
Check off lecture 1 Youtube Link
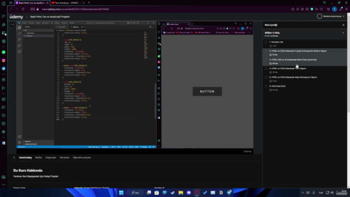pyautogui.click(x=266, y=42)
